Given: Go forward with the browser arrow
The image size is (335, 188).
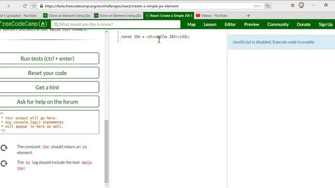Looking at the screenshot, I should (8, 6).
